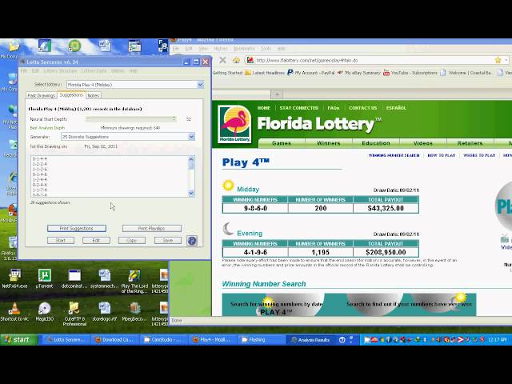
Task: Open Bookmarks menu in Firefox
Action: [244, 48]
